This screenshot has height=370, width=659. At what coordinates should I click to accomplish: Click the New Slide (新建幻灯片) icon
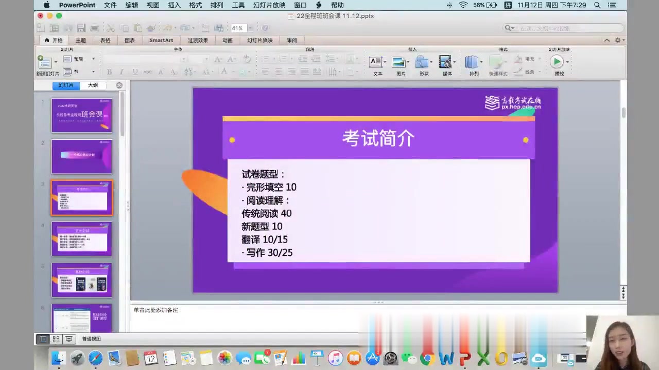[x=44, y=62]
